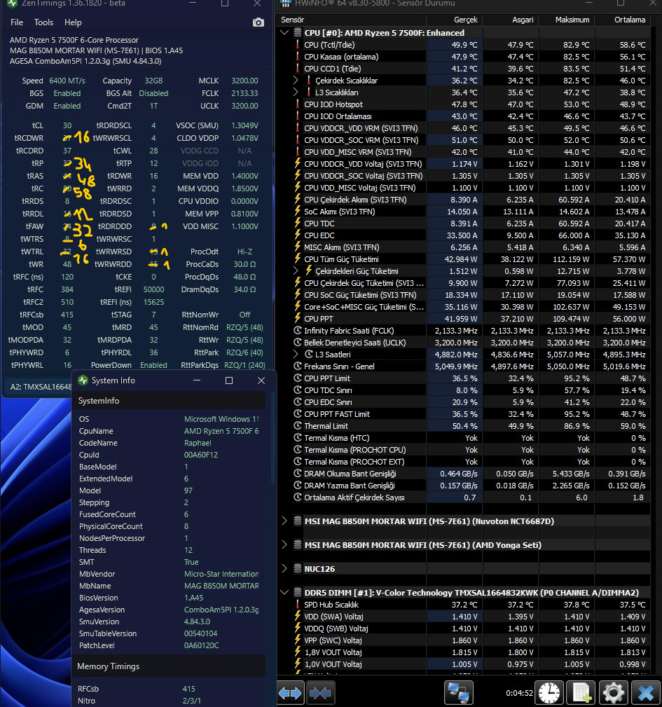Expand the Çekirdekleri Güç Tüketimi sub-group

tap(296, 270)
